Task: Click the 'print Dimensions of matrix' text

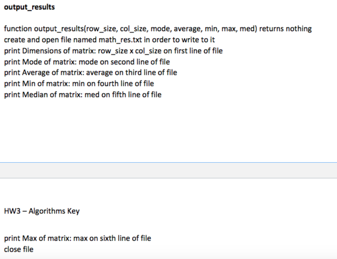Action: pos(49,51)
